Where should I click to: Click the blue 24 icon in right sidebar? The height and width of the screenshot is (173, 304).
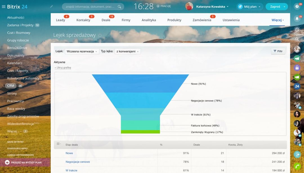point(297,86)
